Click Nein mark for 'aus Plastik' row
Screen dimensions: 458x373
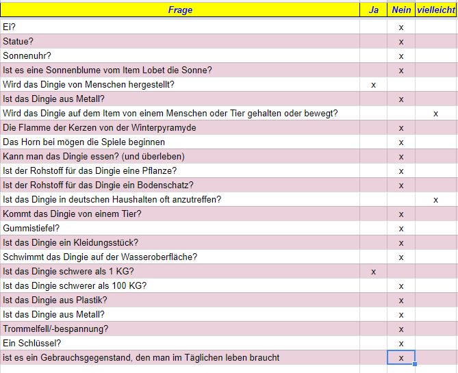(401, 300)
